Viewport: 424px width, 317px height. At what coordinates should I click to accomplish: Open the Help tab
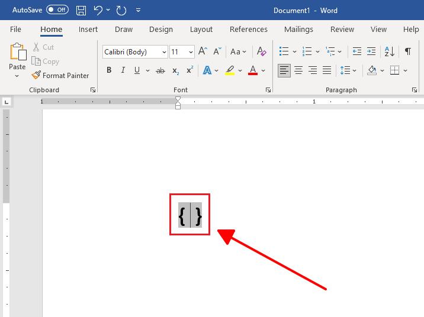coord(411,29)
